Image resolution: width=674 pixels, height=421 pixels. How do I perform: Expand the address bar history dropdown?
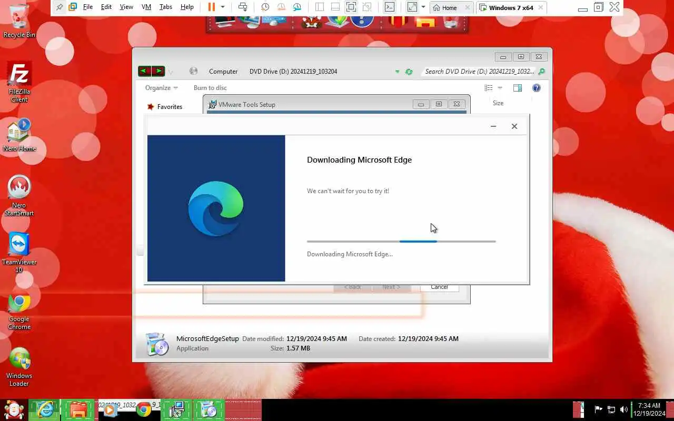point(398,72)
